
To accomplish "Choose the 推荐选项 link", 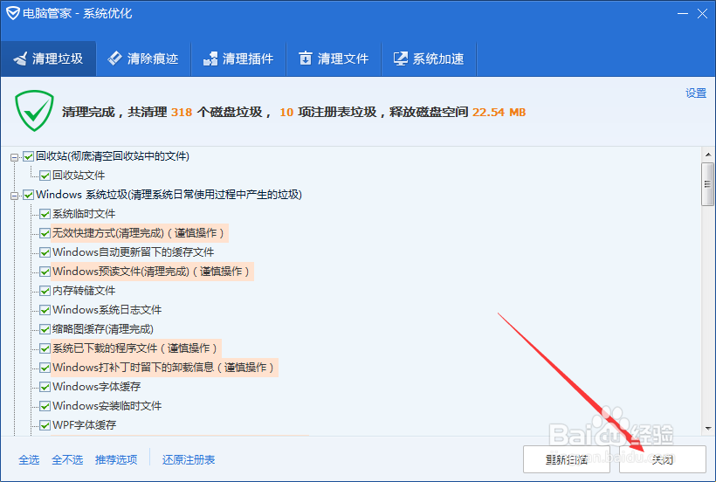I will click(x=116, y=459).
